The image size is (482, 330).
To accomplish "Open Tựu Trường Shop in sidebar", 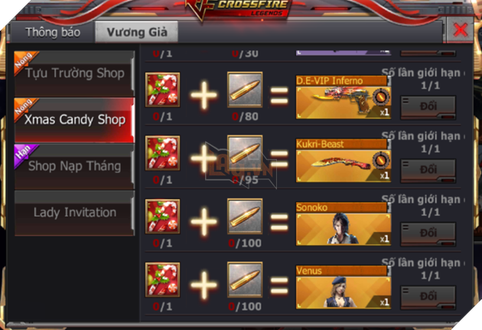I will point(74,74).
